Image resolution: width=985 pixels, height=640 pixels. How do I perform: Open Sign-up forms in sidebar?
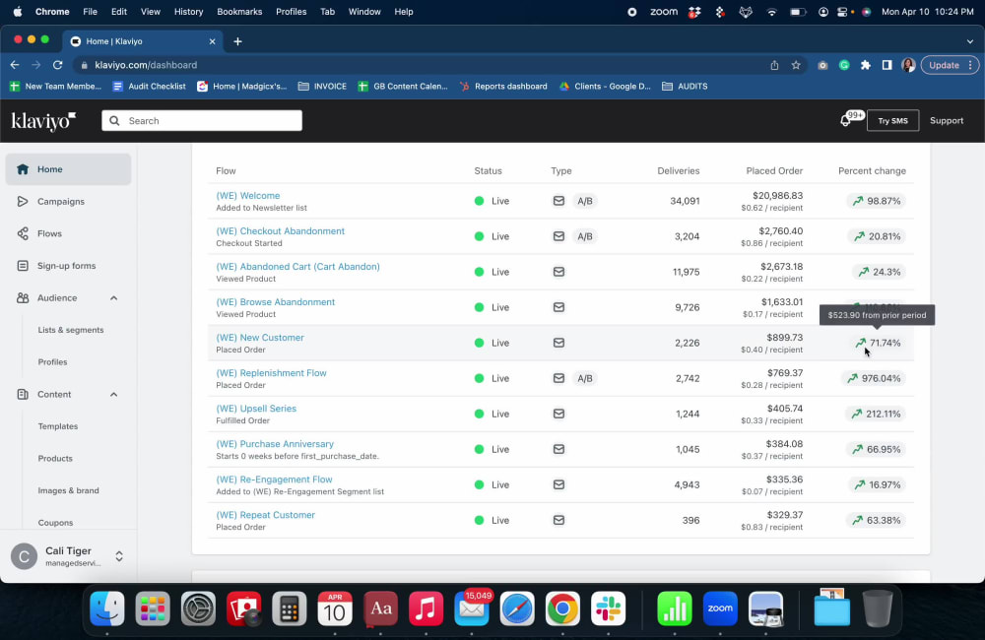[x=66, y=266]
